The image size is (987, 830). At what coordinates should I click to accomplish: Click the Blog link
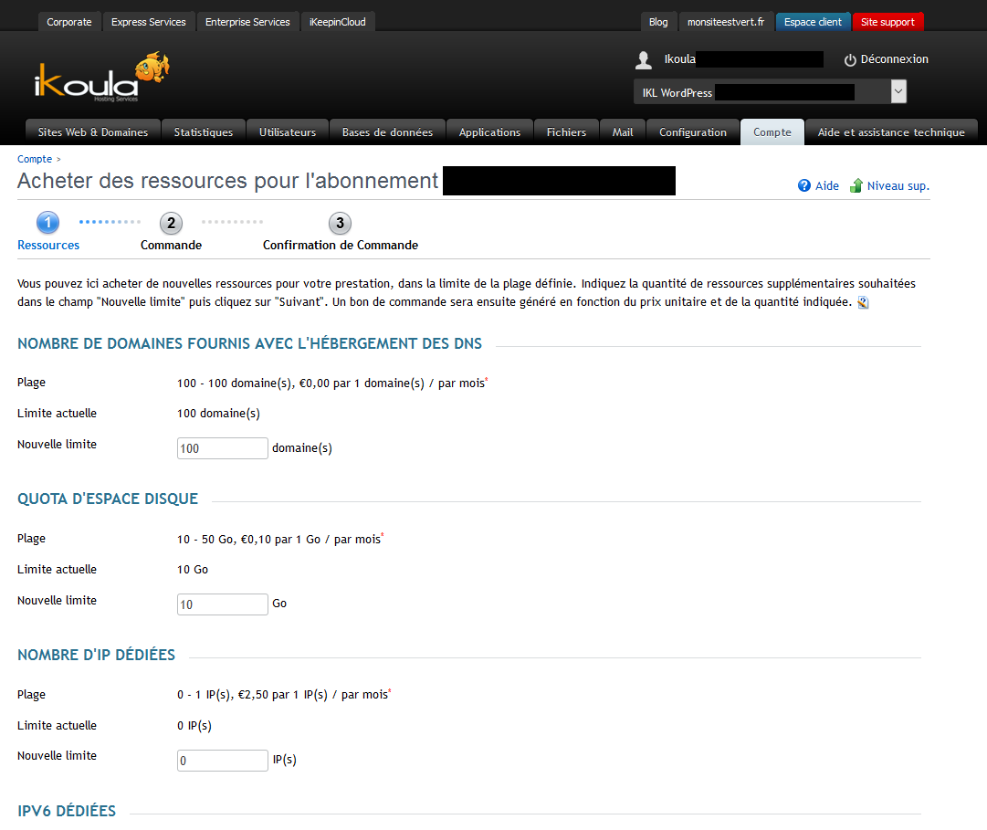658,21
